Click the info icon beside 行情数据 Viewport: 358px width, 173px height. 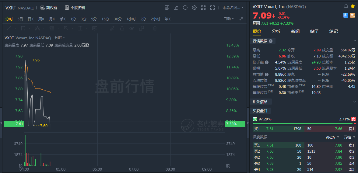coord(271,41)
